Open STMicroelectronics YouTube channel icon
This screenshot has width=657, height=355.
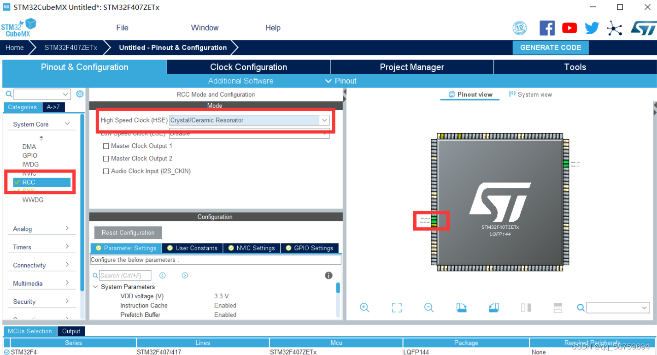click(x=569, y=28)
